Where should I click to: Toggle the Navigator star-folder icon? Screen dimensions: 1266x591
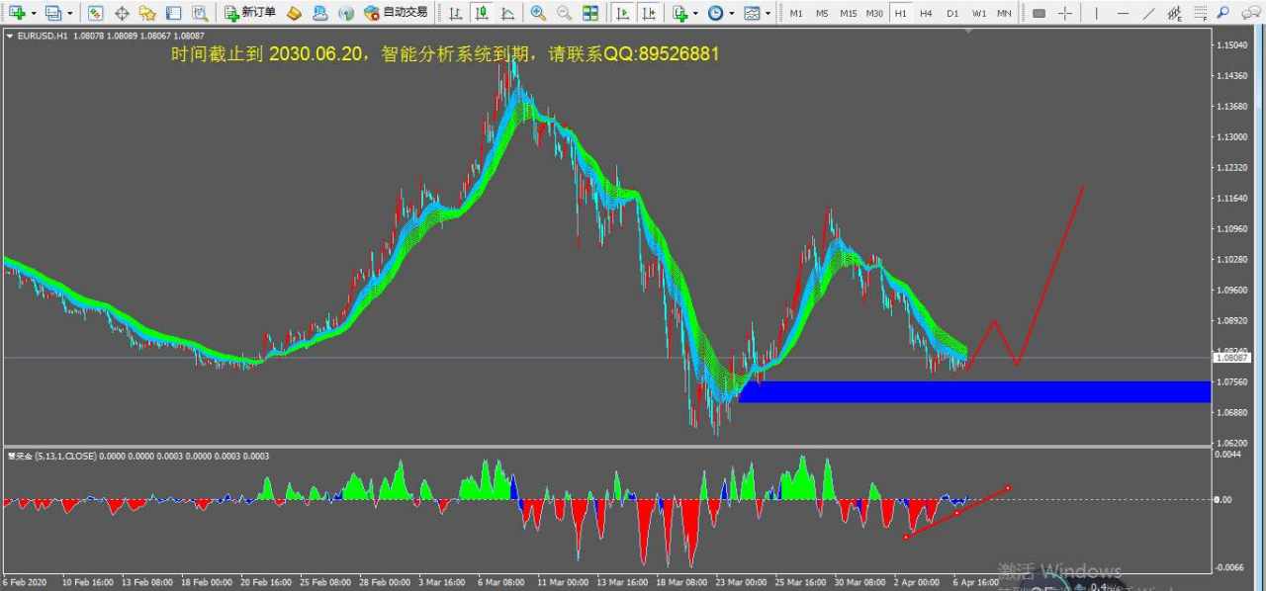147,13
